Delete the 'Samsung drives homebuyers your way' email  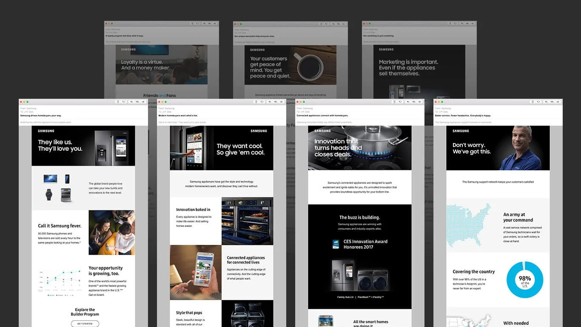tap(118, 102)
